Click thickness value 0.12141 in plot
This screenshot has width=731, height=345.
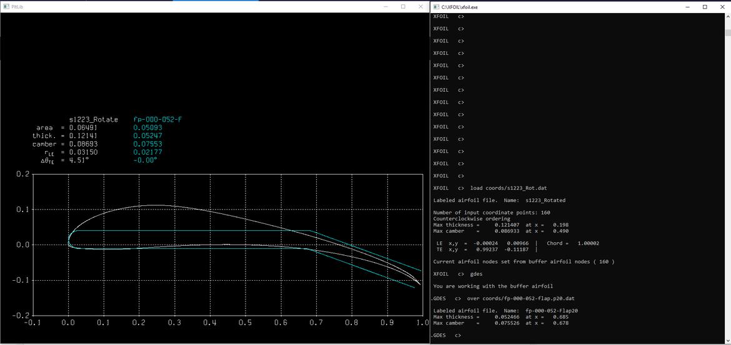[84, 136]
